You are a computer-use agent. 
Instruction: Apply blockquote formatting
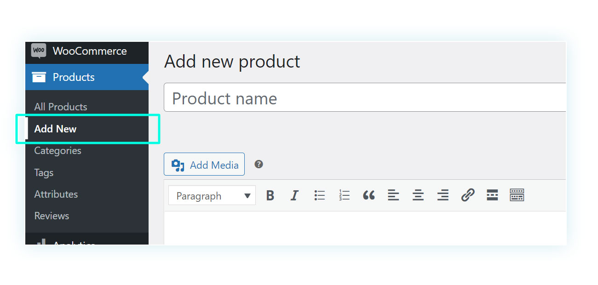pyautogui.click(x=369, y=195)
